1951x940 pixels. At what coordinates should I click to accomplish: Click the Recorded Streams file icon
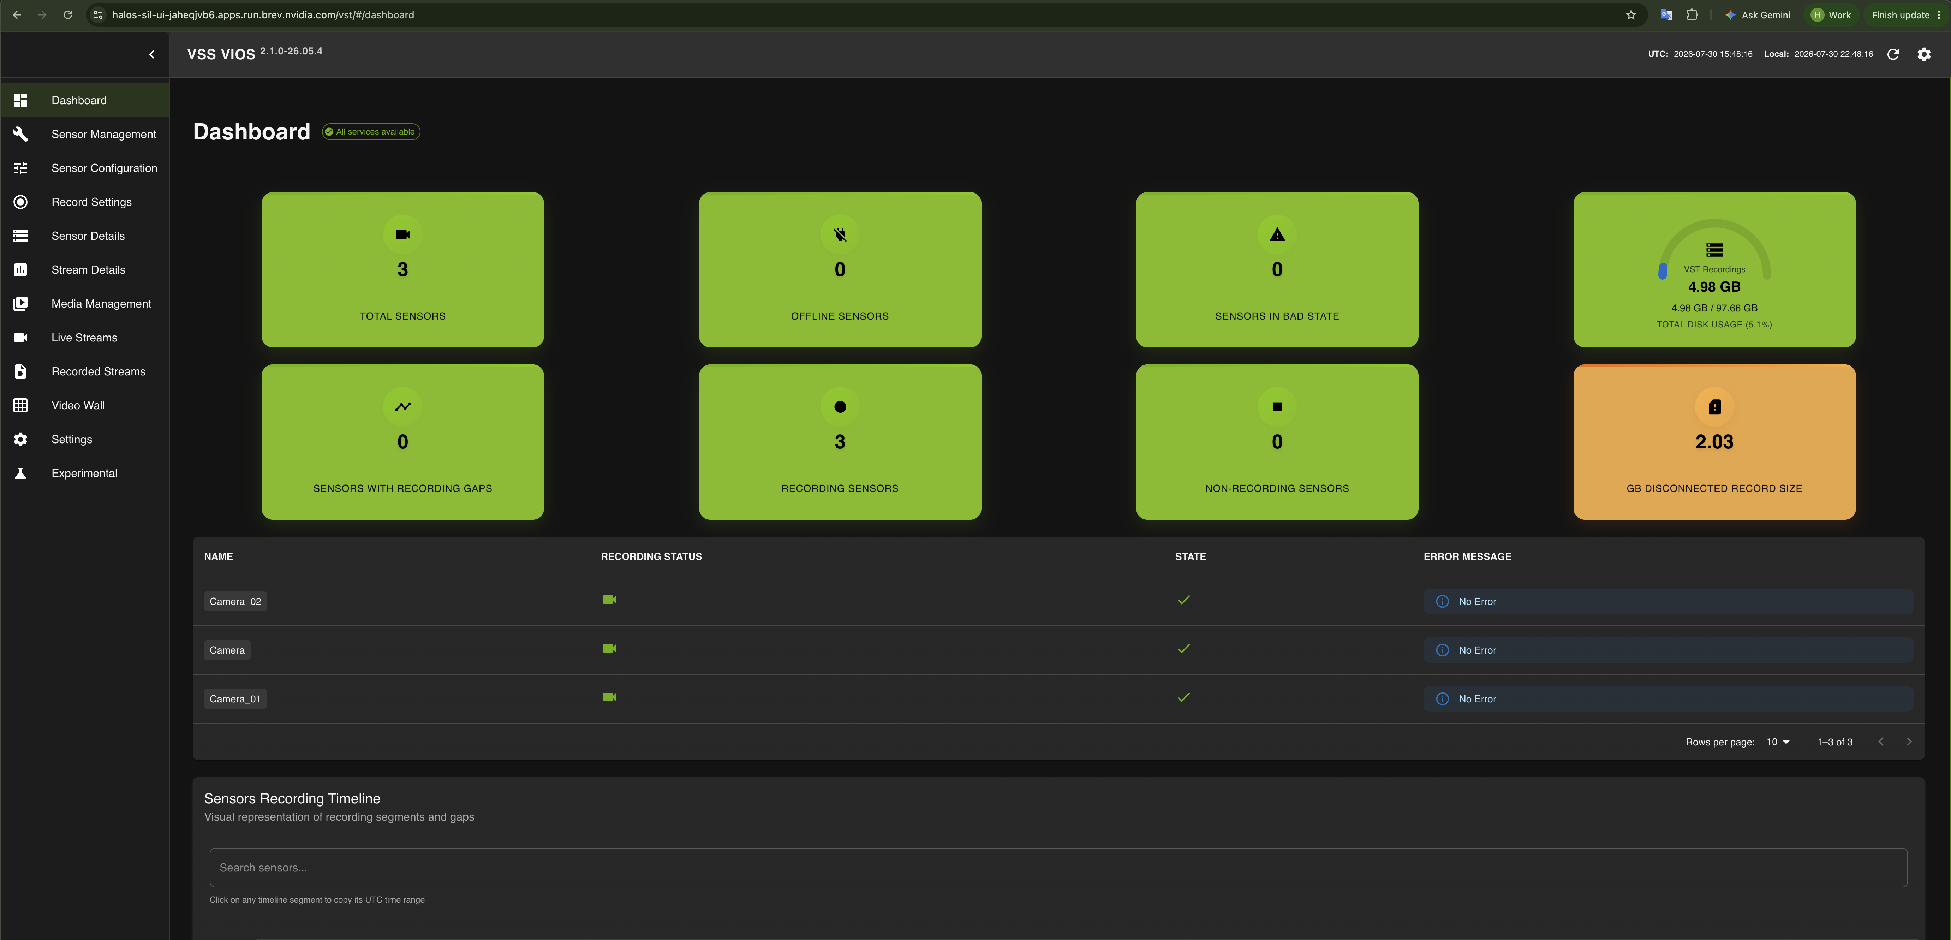(x=20, y=371)
